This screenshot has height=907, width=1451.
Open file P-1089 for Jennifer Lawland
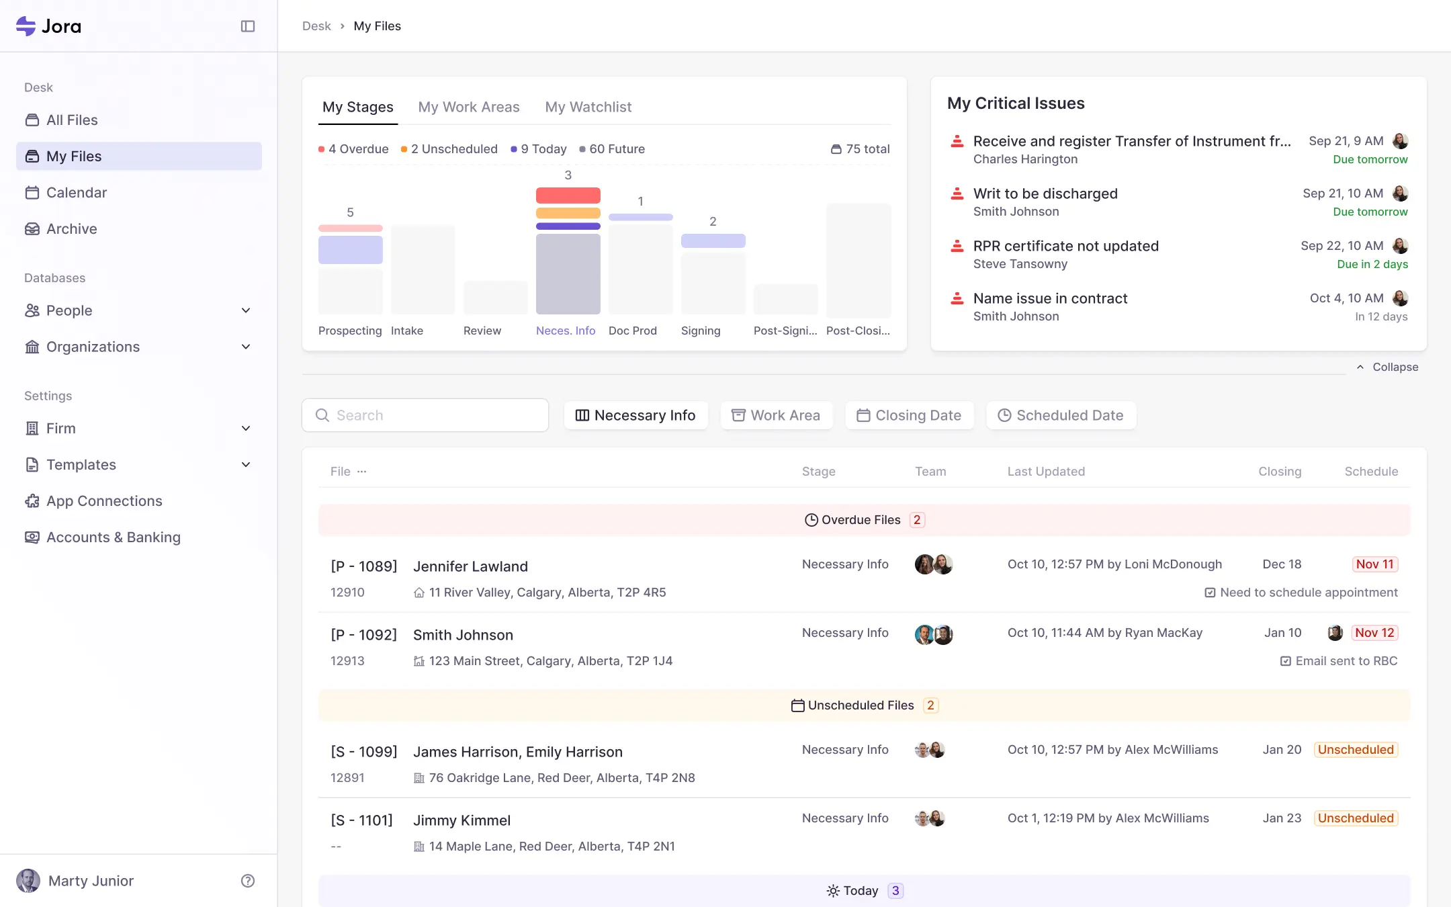[470, 566]
